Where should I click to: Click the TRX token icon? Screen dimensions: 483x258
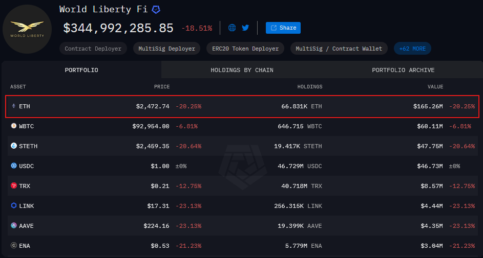[13, 185]
